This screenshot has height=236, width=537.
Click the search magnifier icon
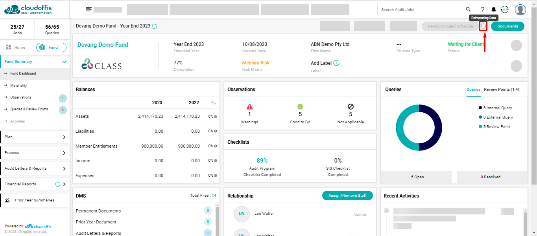pos(468,9)
